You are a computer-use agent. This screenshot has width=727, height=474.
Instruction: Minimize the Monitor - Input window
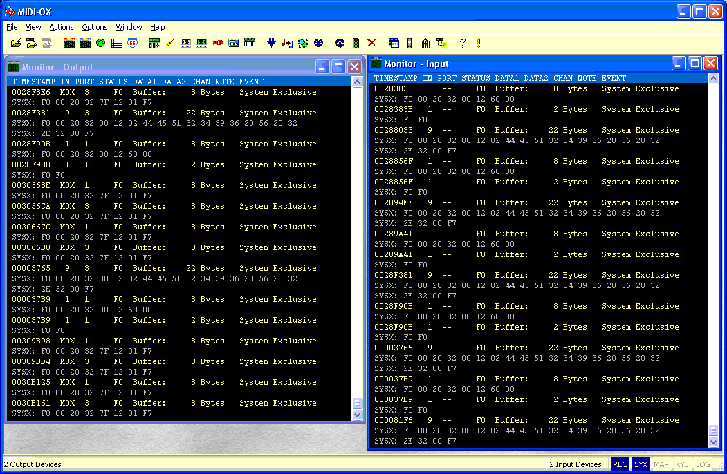679,63
